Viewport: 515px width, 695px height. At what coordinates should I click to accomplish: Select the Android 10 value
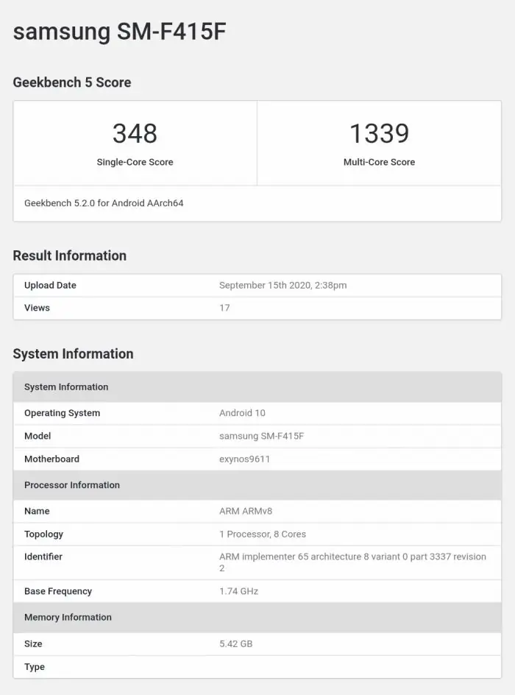(x=242, y=413)
